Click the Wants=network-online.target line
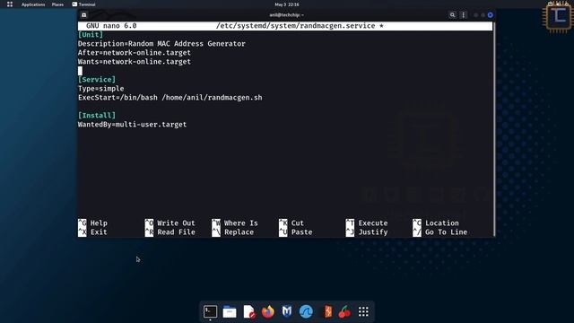 (x=134, y=62)
